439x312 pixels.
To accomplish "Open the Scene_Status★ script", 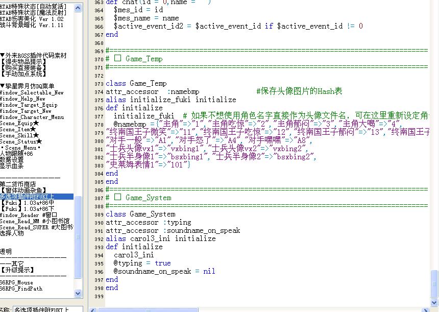I will (x=21, y=142).
